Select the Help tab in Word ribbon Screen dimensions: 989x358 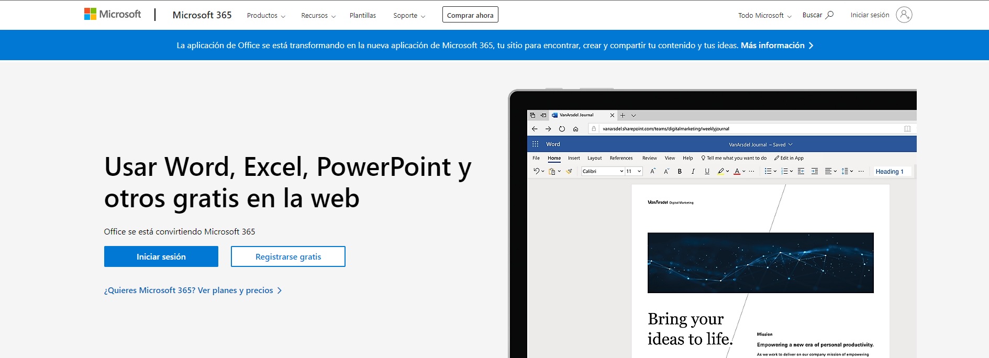pyautogui.click(x=688, y=158)
